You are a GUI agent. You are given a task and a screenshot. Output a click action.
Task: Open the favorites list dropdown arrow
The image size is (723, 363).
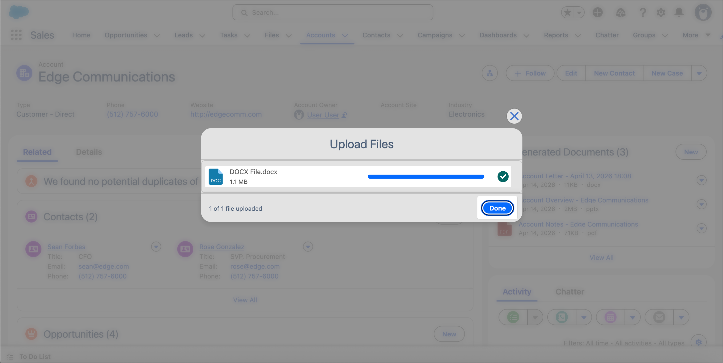coord(579,13)
